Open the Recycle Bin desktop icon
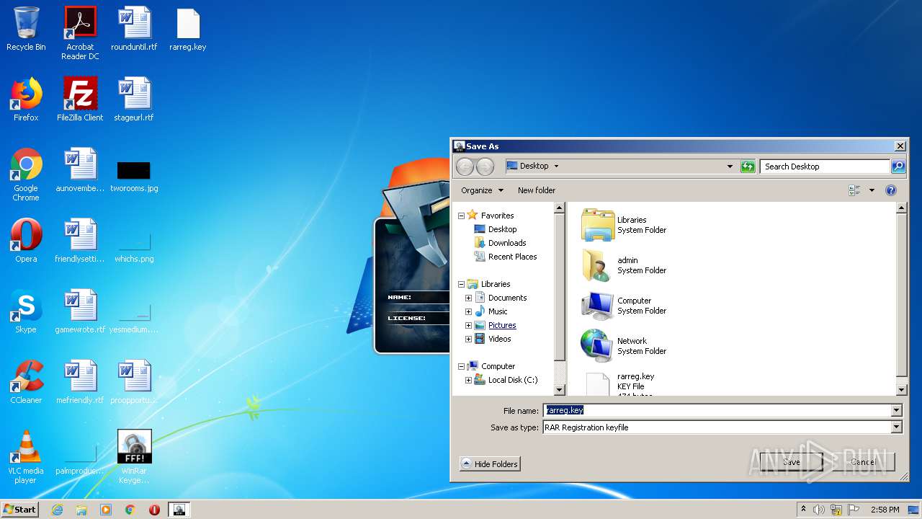 tap(26, 30)
